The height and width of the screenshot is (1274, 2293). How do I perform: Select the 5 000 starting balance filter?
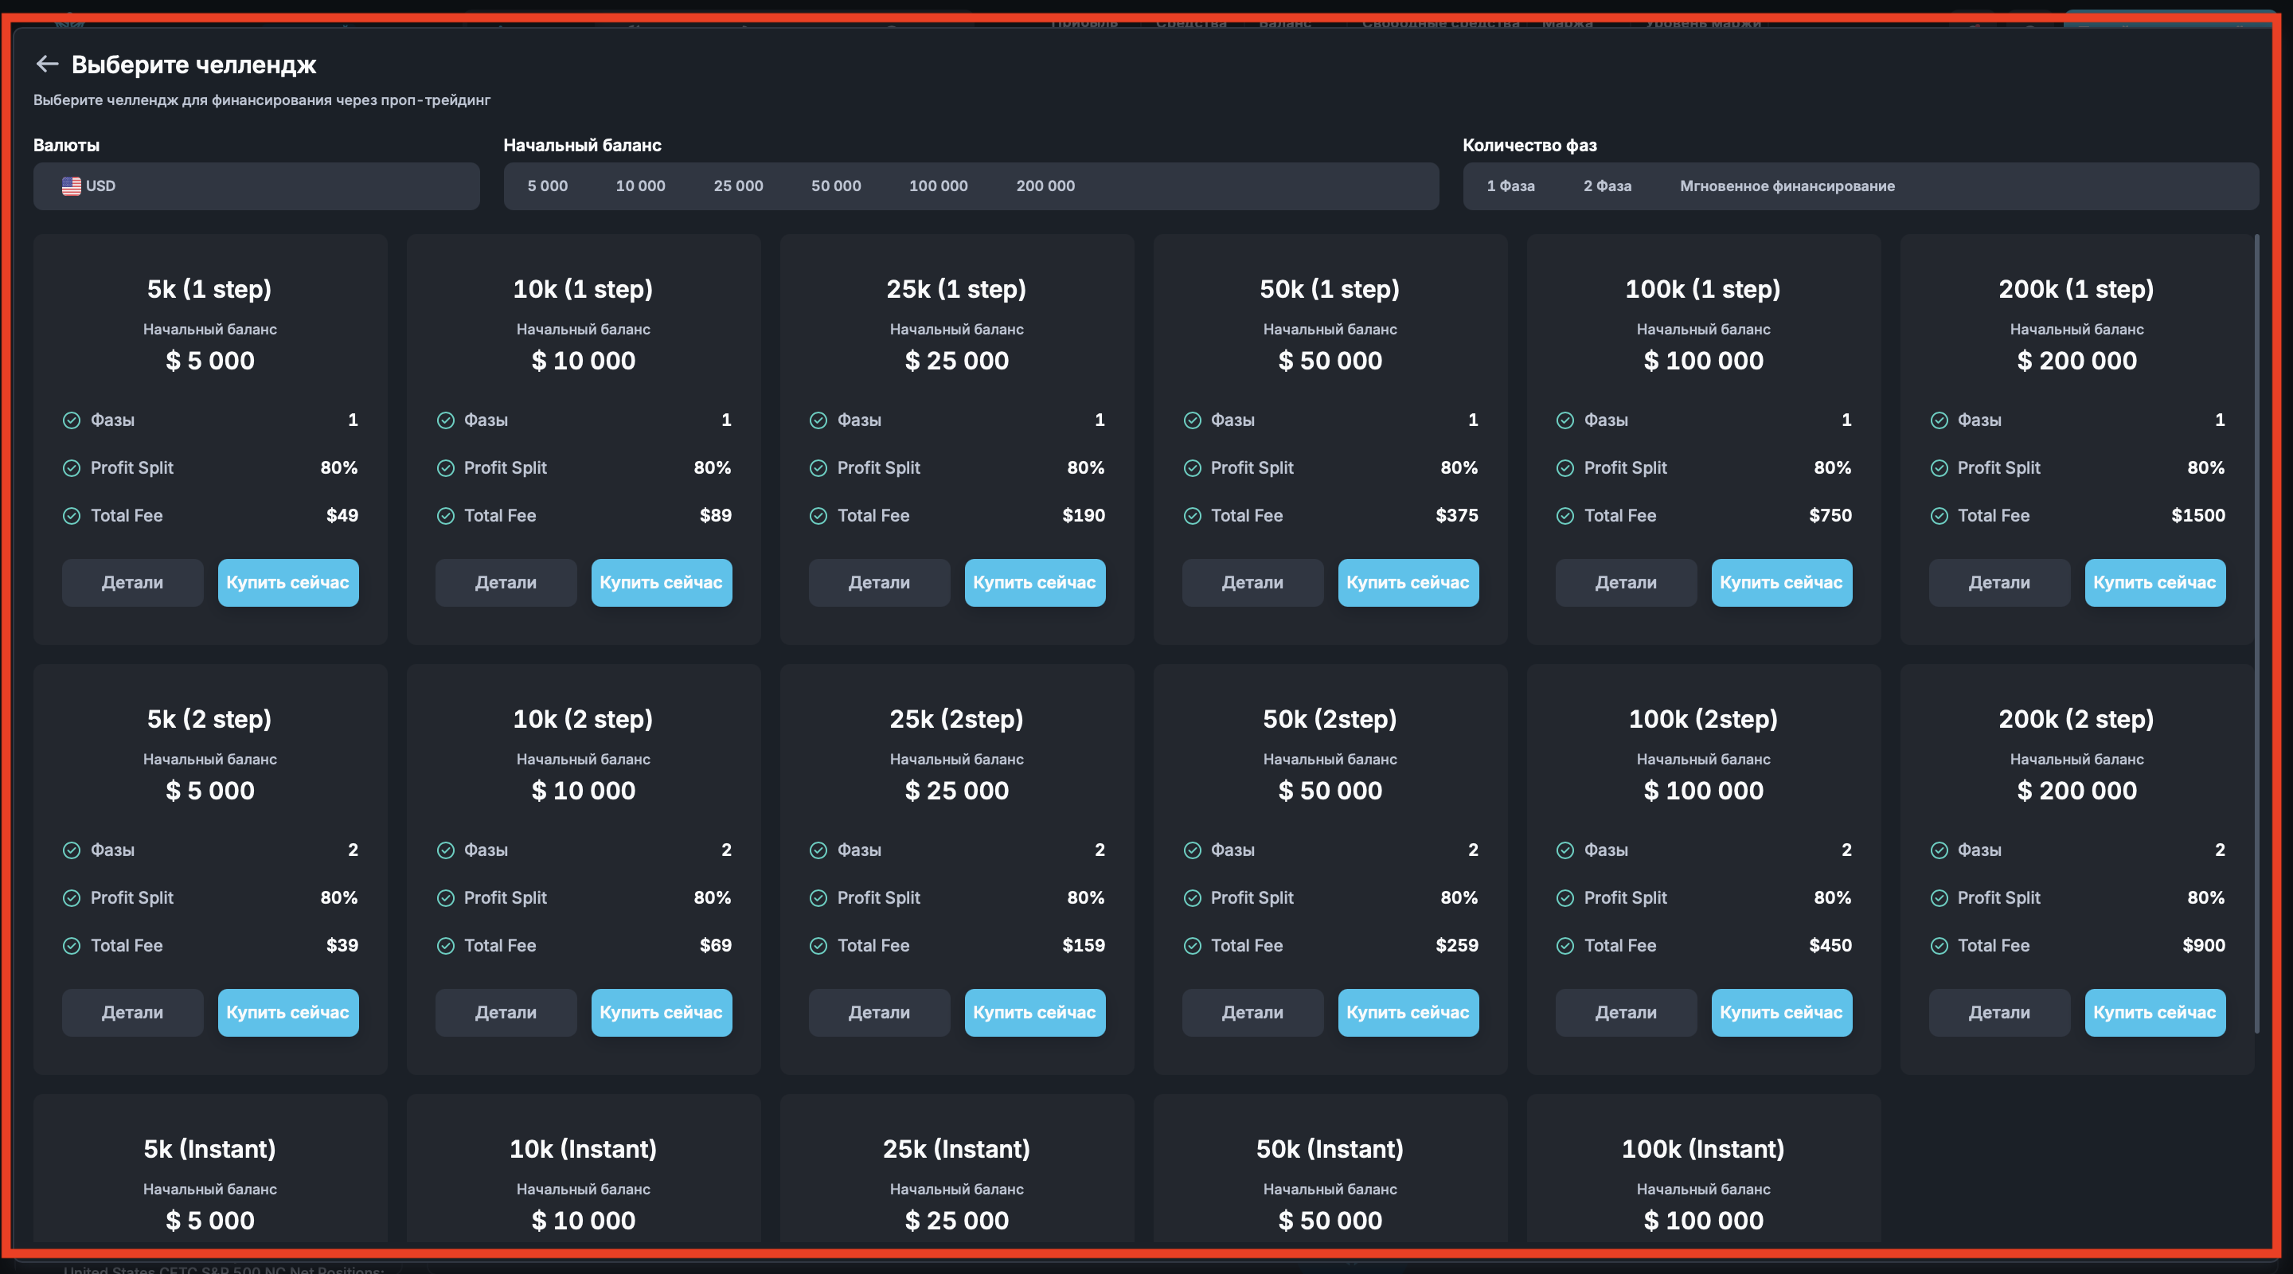(546, 186)
